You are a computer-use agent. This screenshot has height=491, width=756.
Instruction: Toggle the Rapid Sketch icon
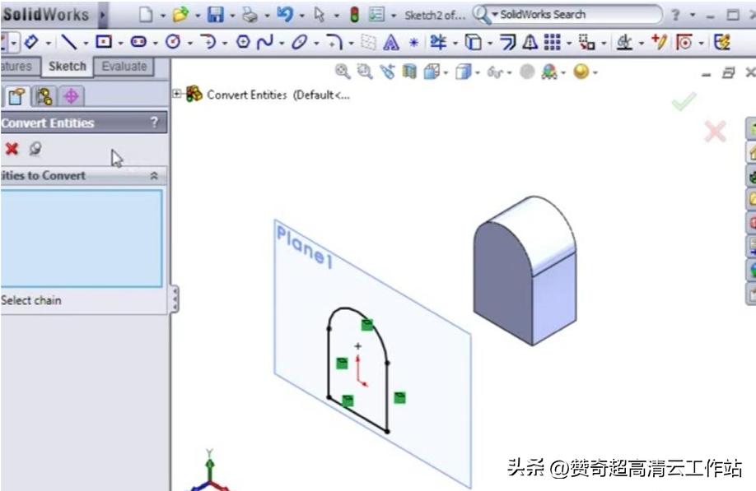coord(722,43)
